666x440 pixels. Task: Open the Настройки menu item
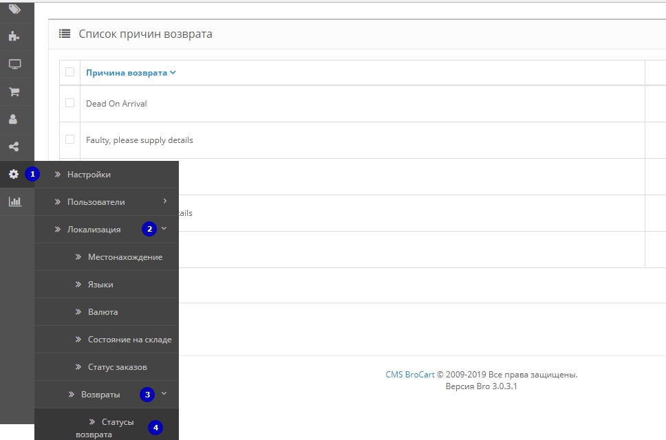[x=106, y=175]
